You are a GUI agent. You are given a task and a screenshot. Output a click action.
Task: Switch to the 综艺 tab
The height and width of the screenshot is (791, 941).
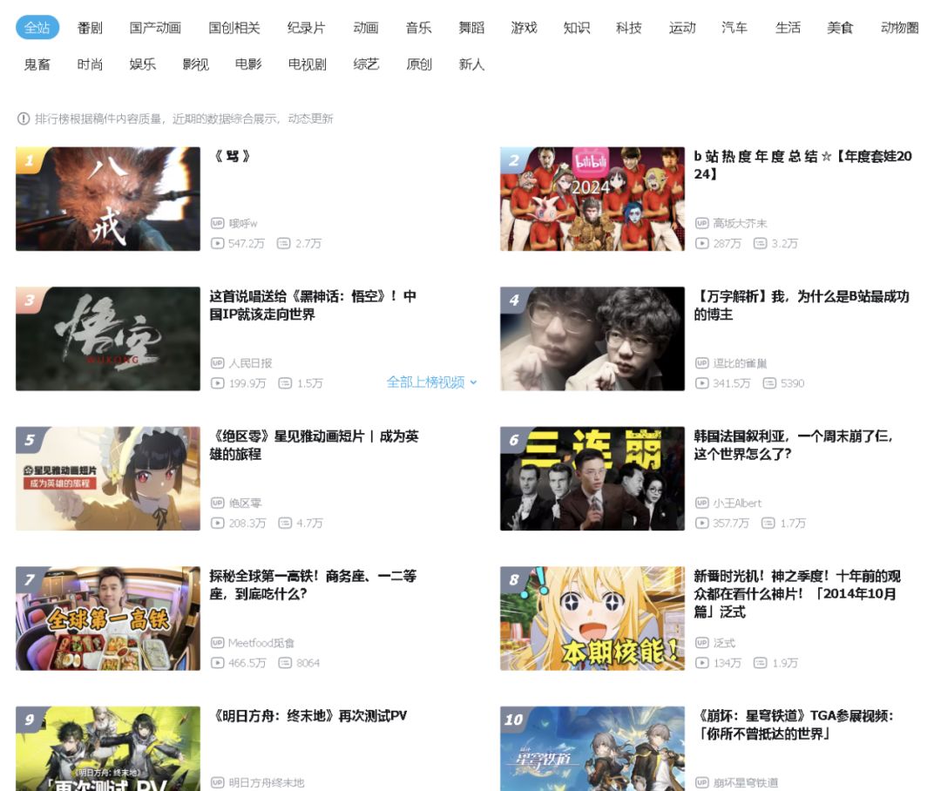366,64
